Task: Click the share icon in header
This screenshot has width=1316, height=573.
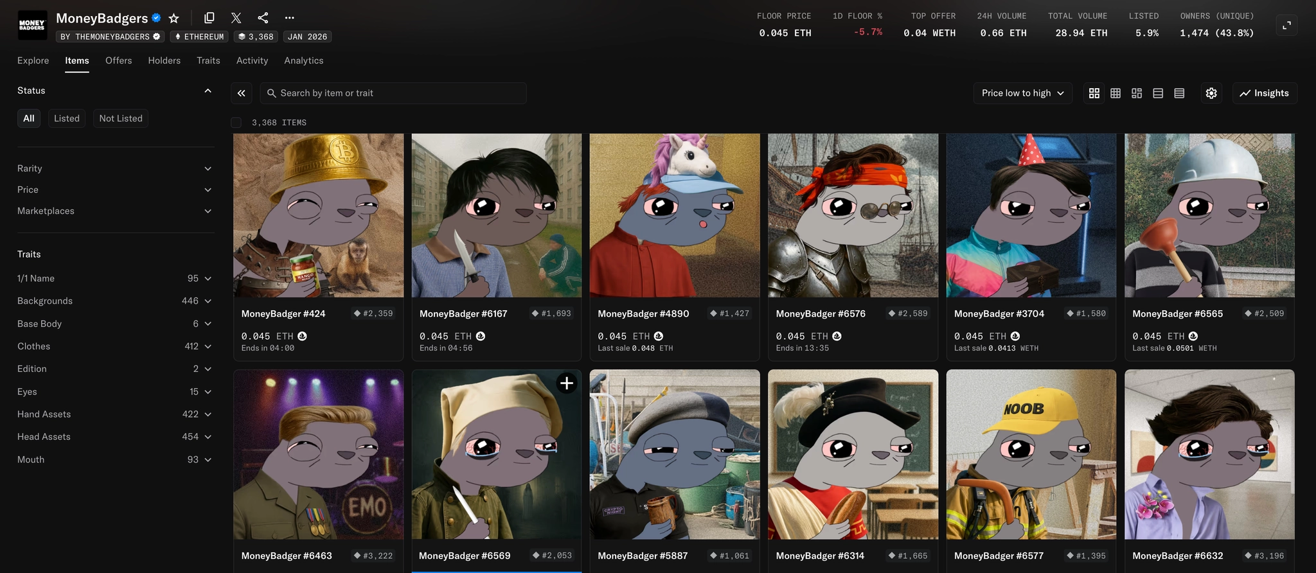Action: coord(262,18)
